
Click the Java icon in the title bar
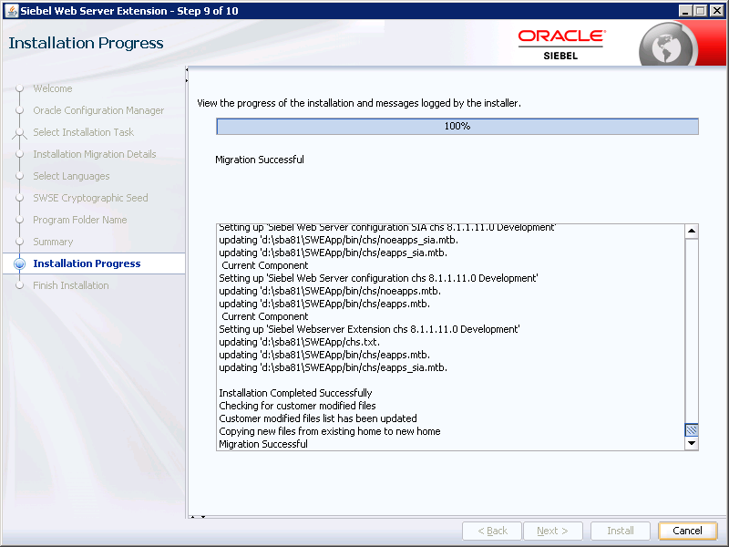11,11
